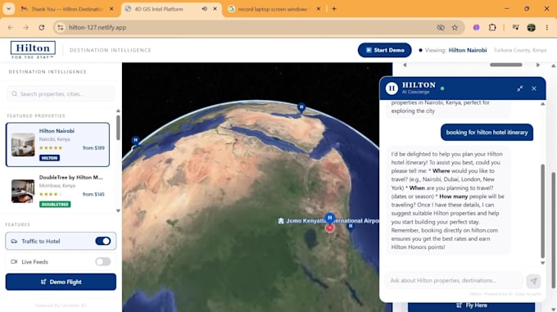Click the 'from $189' price
The image size is (557, 312).
point(93,147)
